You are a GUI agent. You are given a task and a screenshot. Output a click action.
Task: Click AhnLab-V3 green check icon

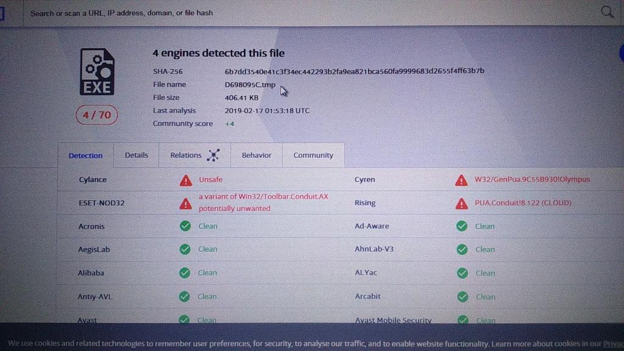coord(462,249)
